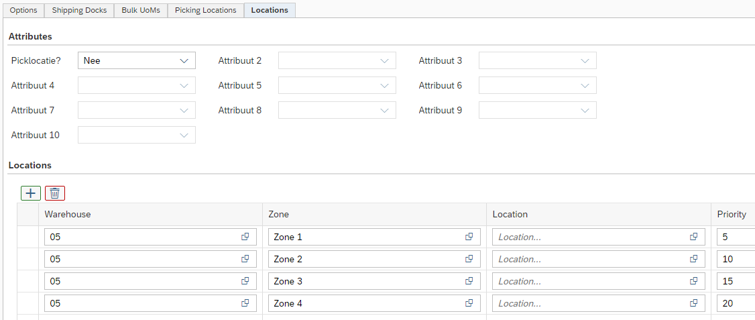
Task: Sort by the Warehouse column header
Action: [150, 215]
